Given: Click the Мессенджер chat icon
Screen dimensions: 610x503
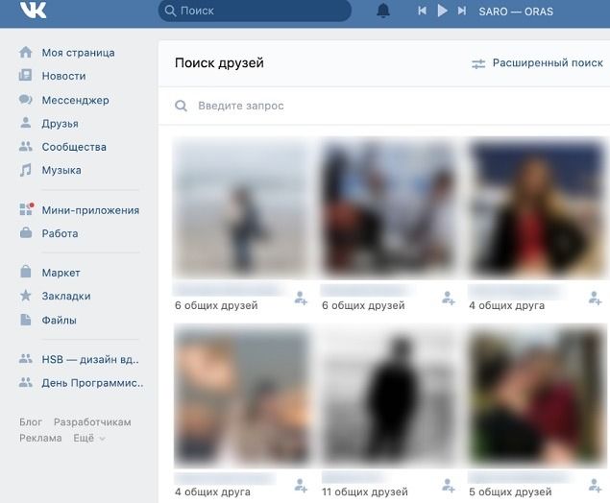Looking at the screenshot, I should tap(26, 100).
